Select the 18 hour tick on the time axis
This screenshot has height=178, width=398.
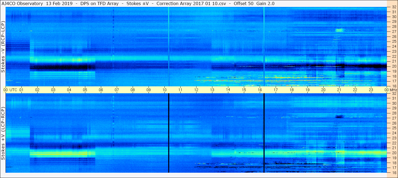point(292,90)
